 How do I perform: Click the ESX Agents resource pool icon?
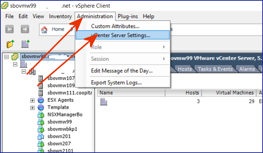click(41, 100)
